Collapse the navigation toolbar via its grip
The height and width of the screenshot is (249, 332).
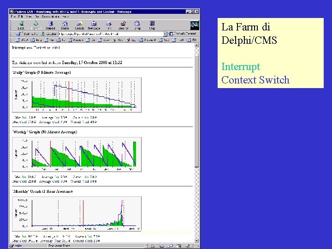[10, 25]
